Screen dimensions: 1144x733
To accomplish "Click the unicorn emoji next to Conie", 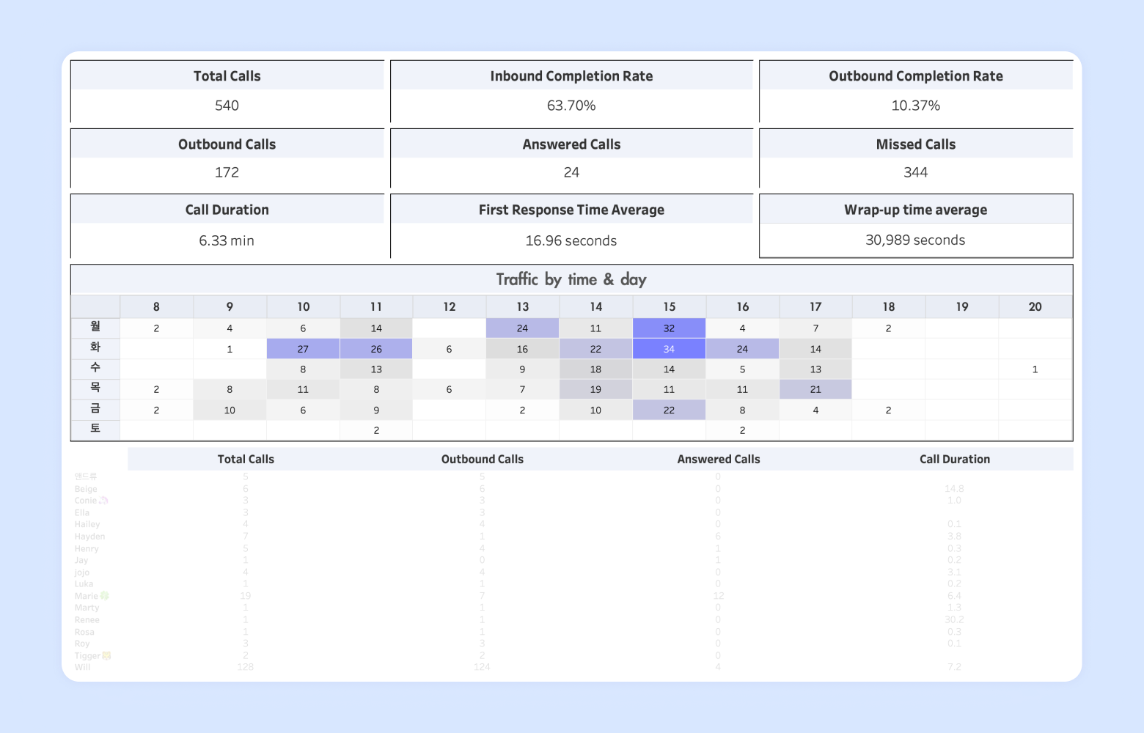I will (103, 501).
